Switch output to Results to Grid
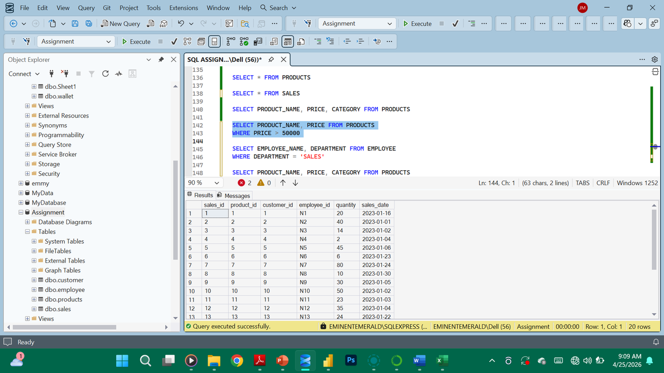 [288, 41]
